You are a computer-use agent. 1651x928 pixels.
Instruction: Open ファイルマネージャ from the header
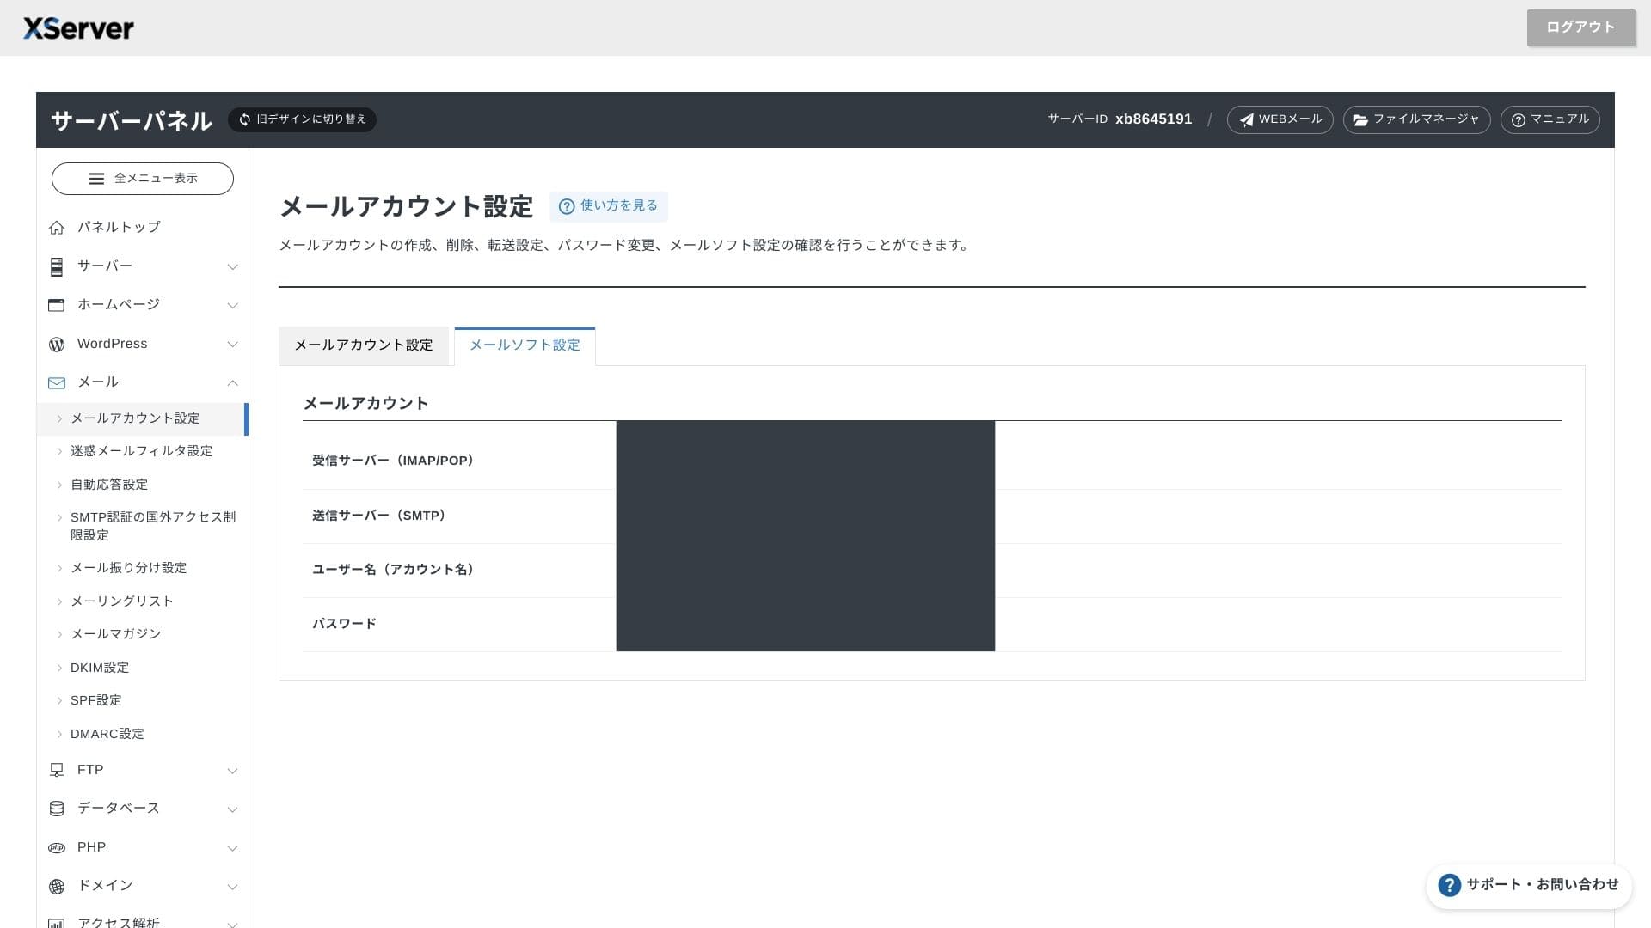1416,119
